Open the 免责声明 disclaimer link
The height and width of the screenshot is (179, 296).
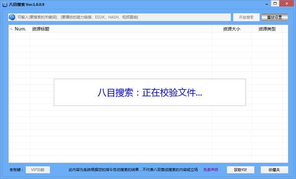(211, 170)
